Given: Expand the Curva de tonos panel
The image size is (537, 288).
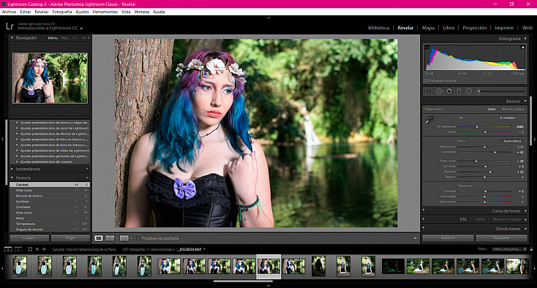Looking at the screenshot, I should (525, 211).
